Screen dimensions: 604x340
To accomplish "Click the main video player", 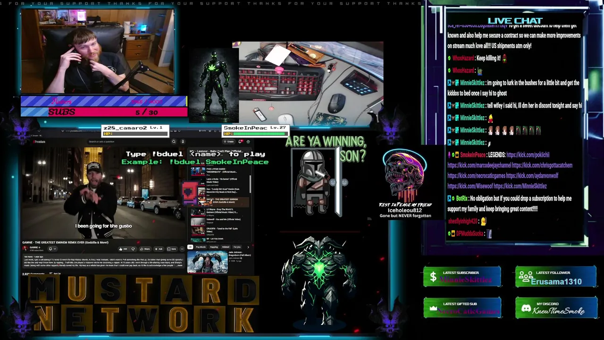I will 103,192.
